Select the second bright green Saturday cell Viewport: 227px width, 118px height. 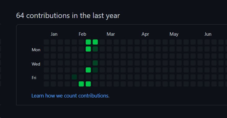(88, 84)
